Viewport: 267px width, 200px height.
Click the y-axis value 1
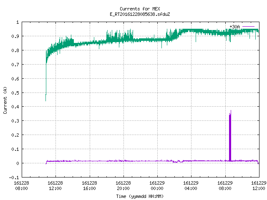coord(18,22)
